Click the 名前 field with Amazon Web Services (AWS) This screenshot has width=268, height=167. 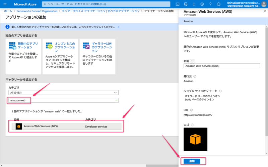(222, 66)
